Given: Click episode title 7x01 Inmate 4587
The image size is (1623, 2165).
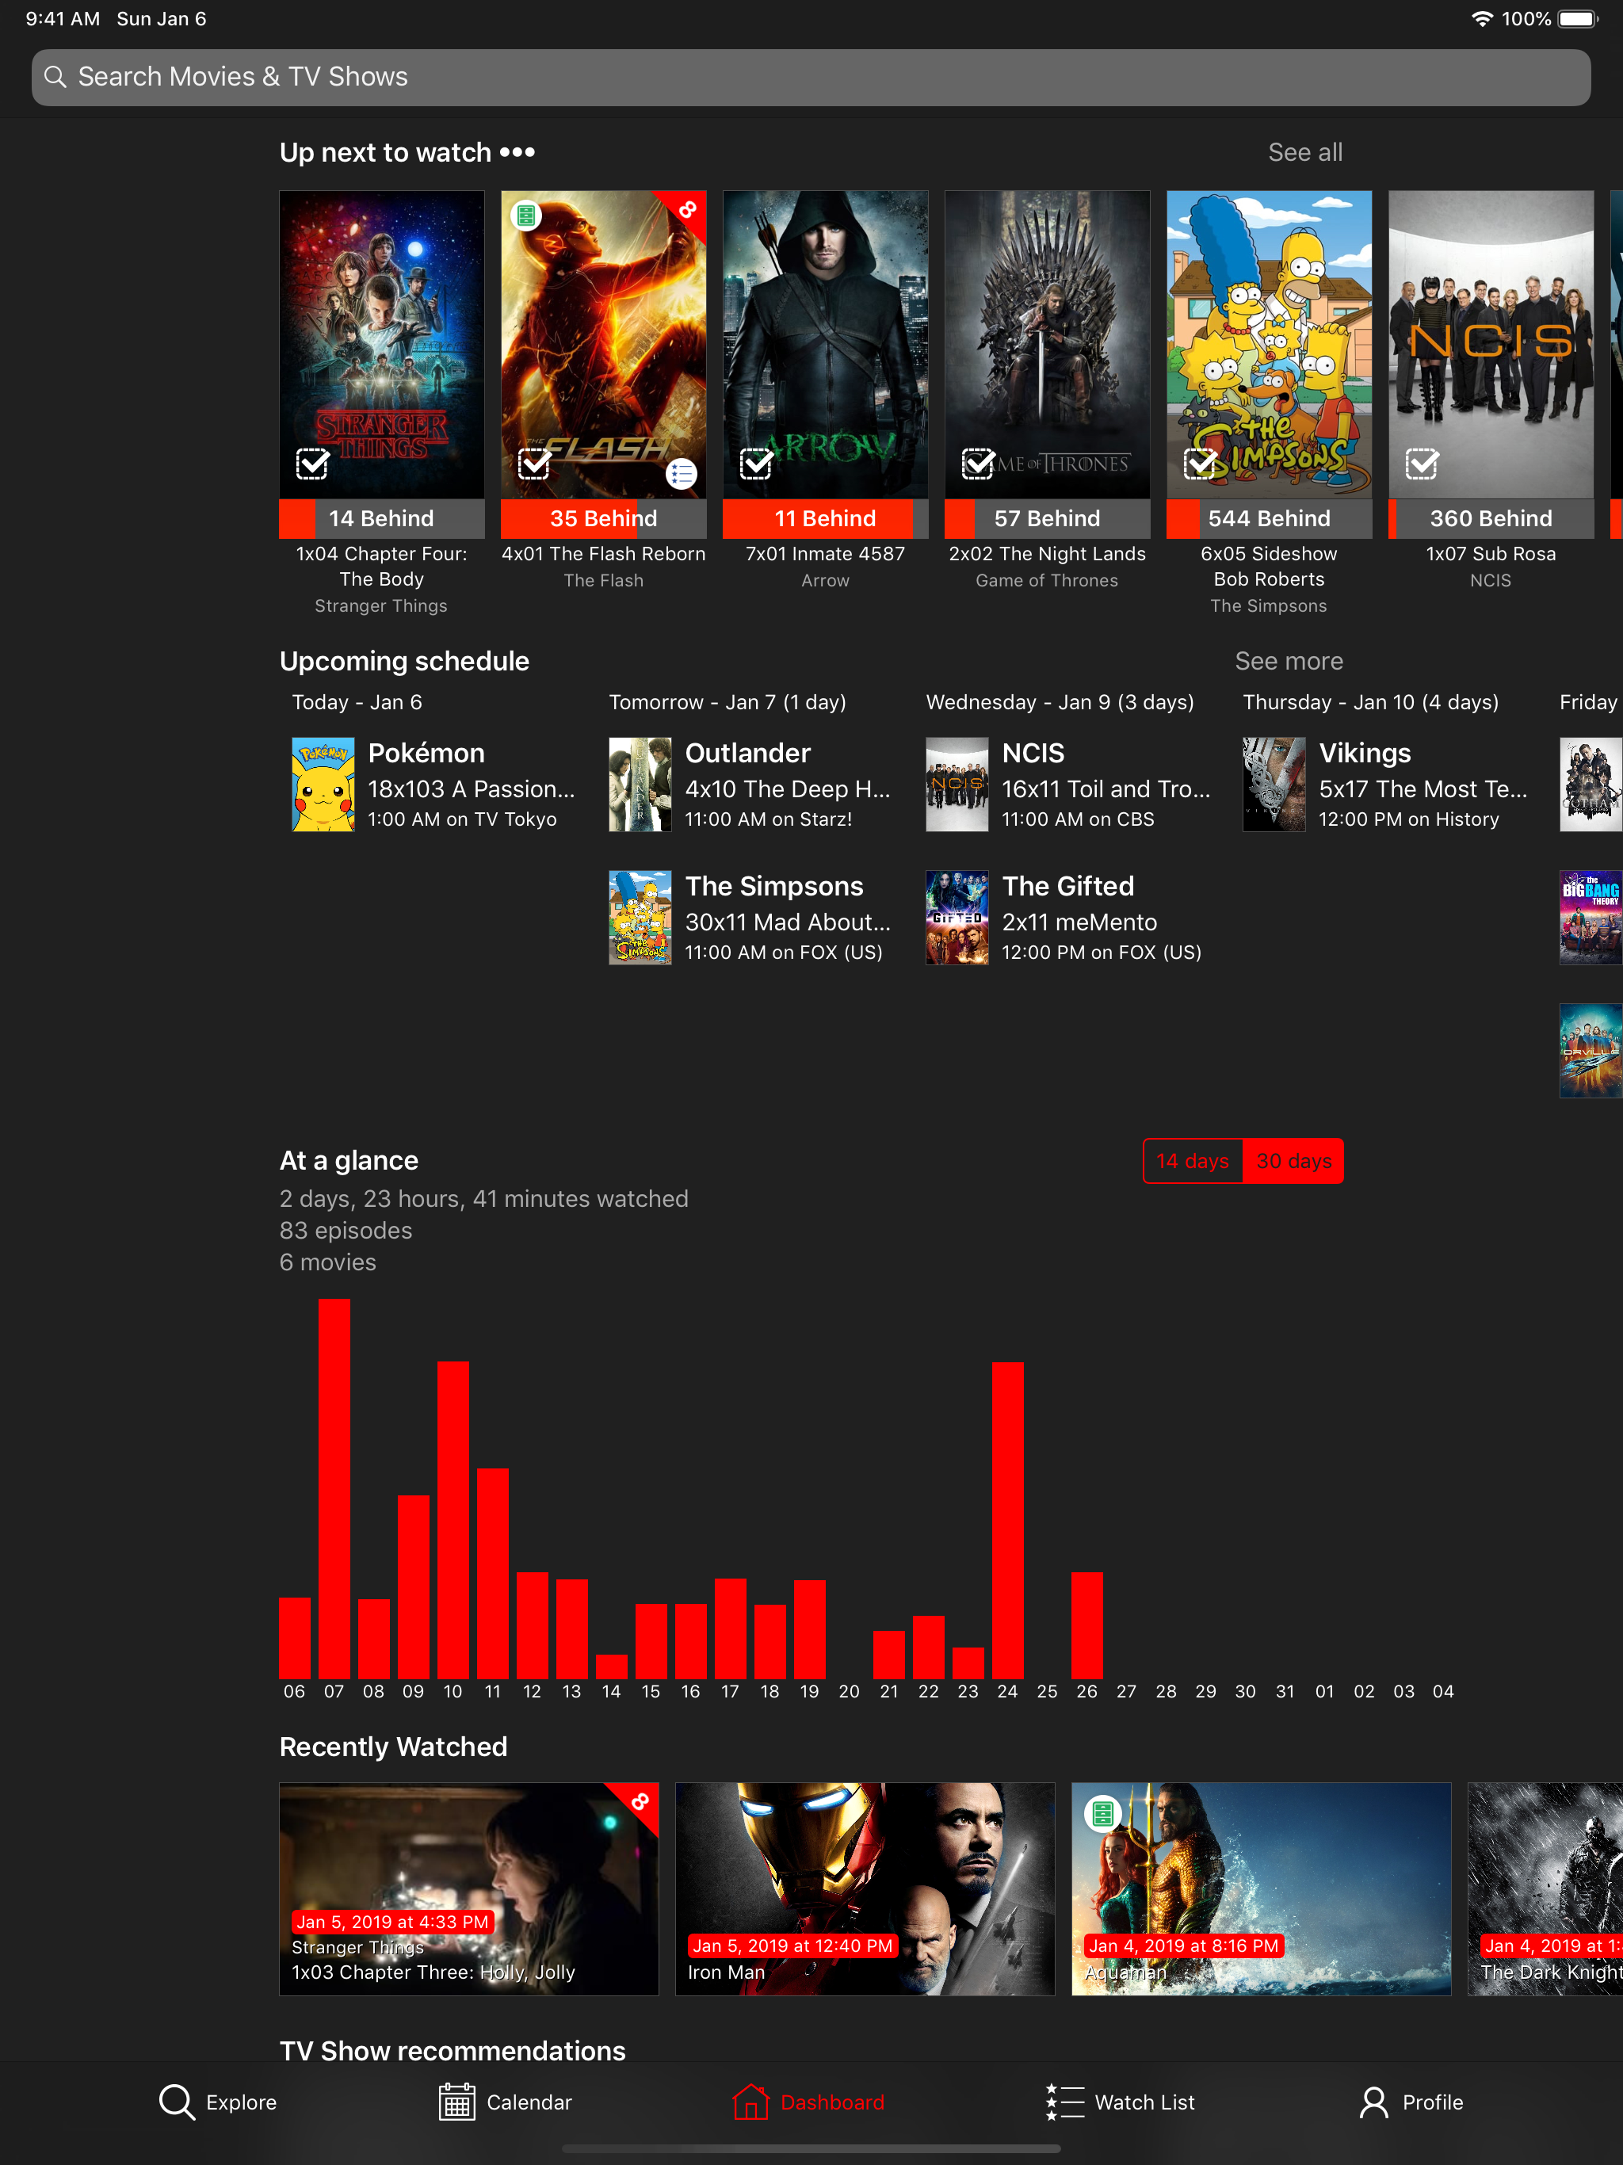Looking at the screenshot, I should click(x=825, y=554).
